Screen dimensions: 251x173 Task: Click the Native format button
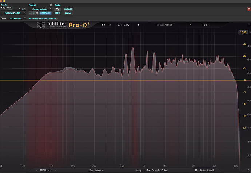(68, 13)
